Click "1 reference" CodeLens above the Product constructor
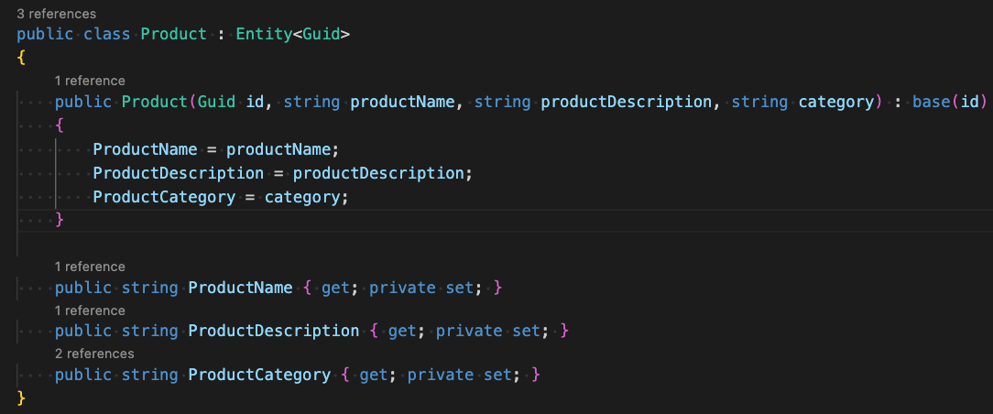The width and height of the screenshot is (993, 414). pyautogui.click(x=90, y=81)
